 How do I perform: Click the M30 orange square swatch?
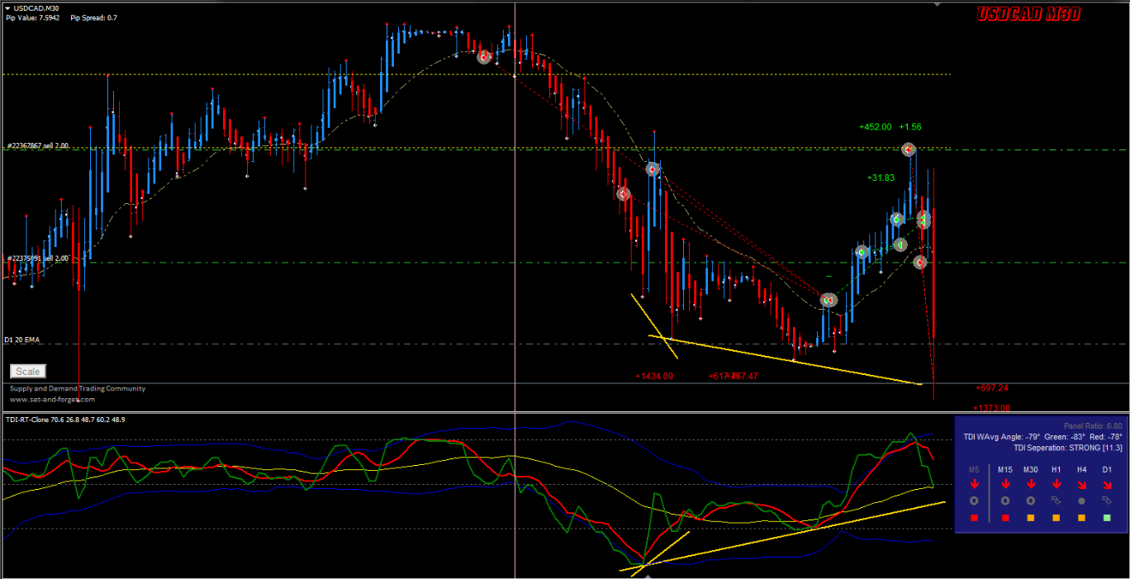coord(1031,518)
